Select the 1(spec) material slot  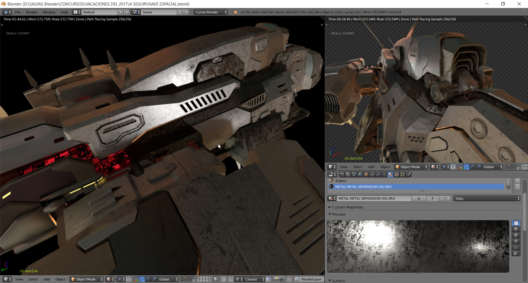[x=341, y=181]
